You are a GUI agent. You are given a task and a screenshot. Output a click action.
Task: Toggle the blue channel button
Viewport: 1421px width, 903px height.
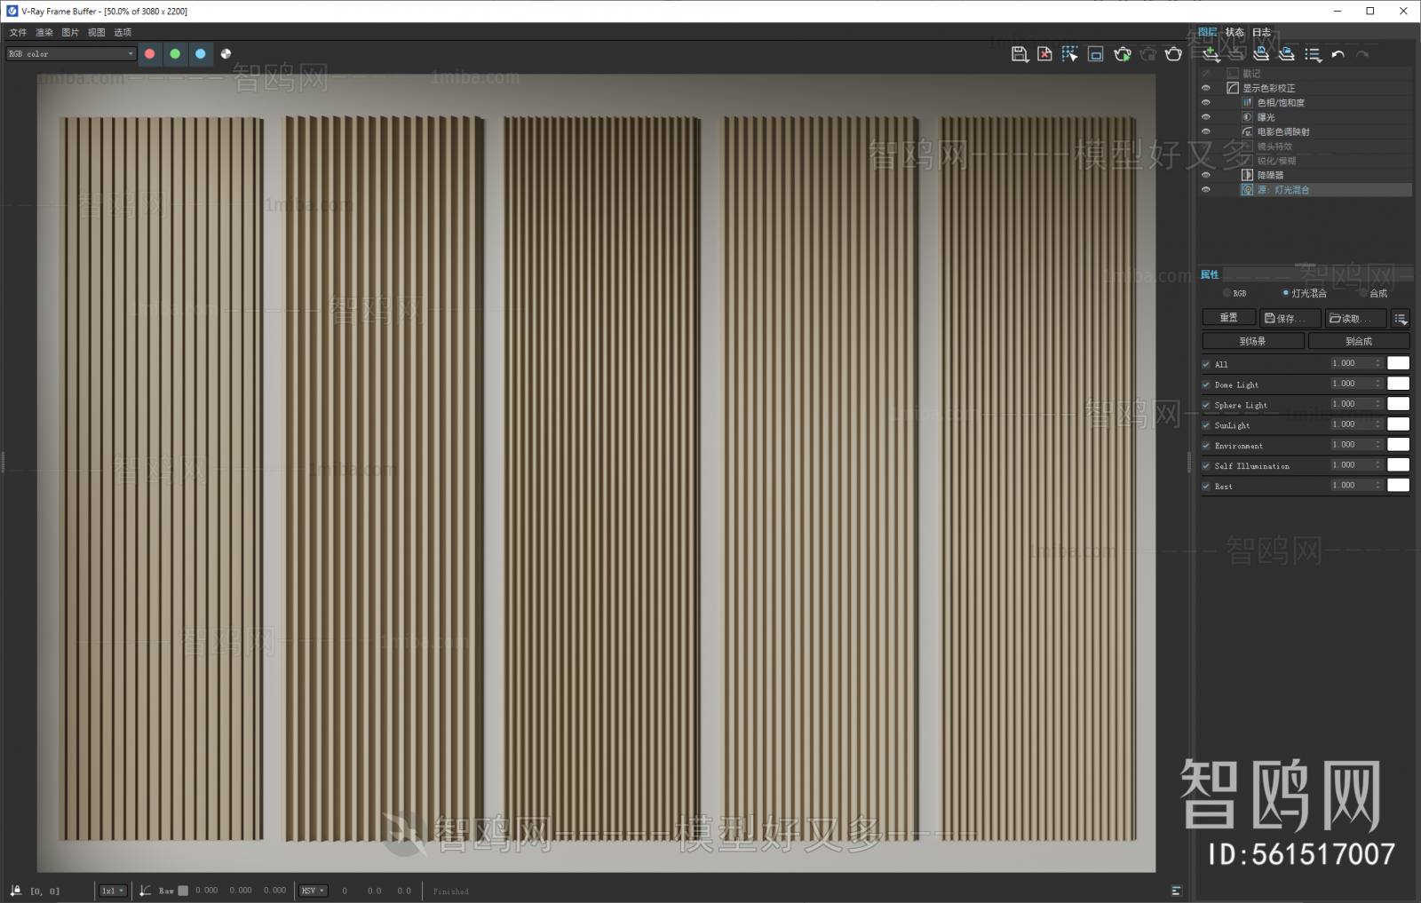(x=201, y=54)
